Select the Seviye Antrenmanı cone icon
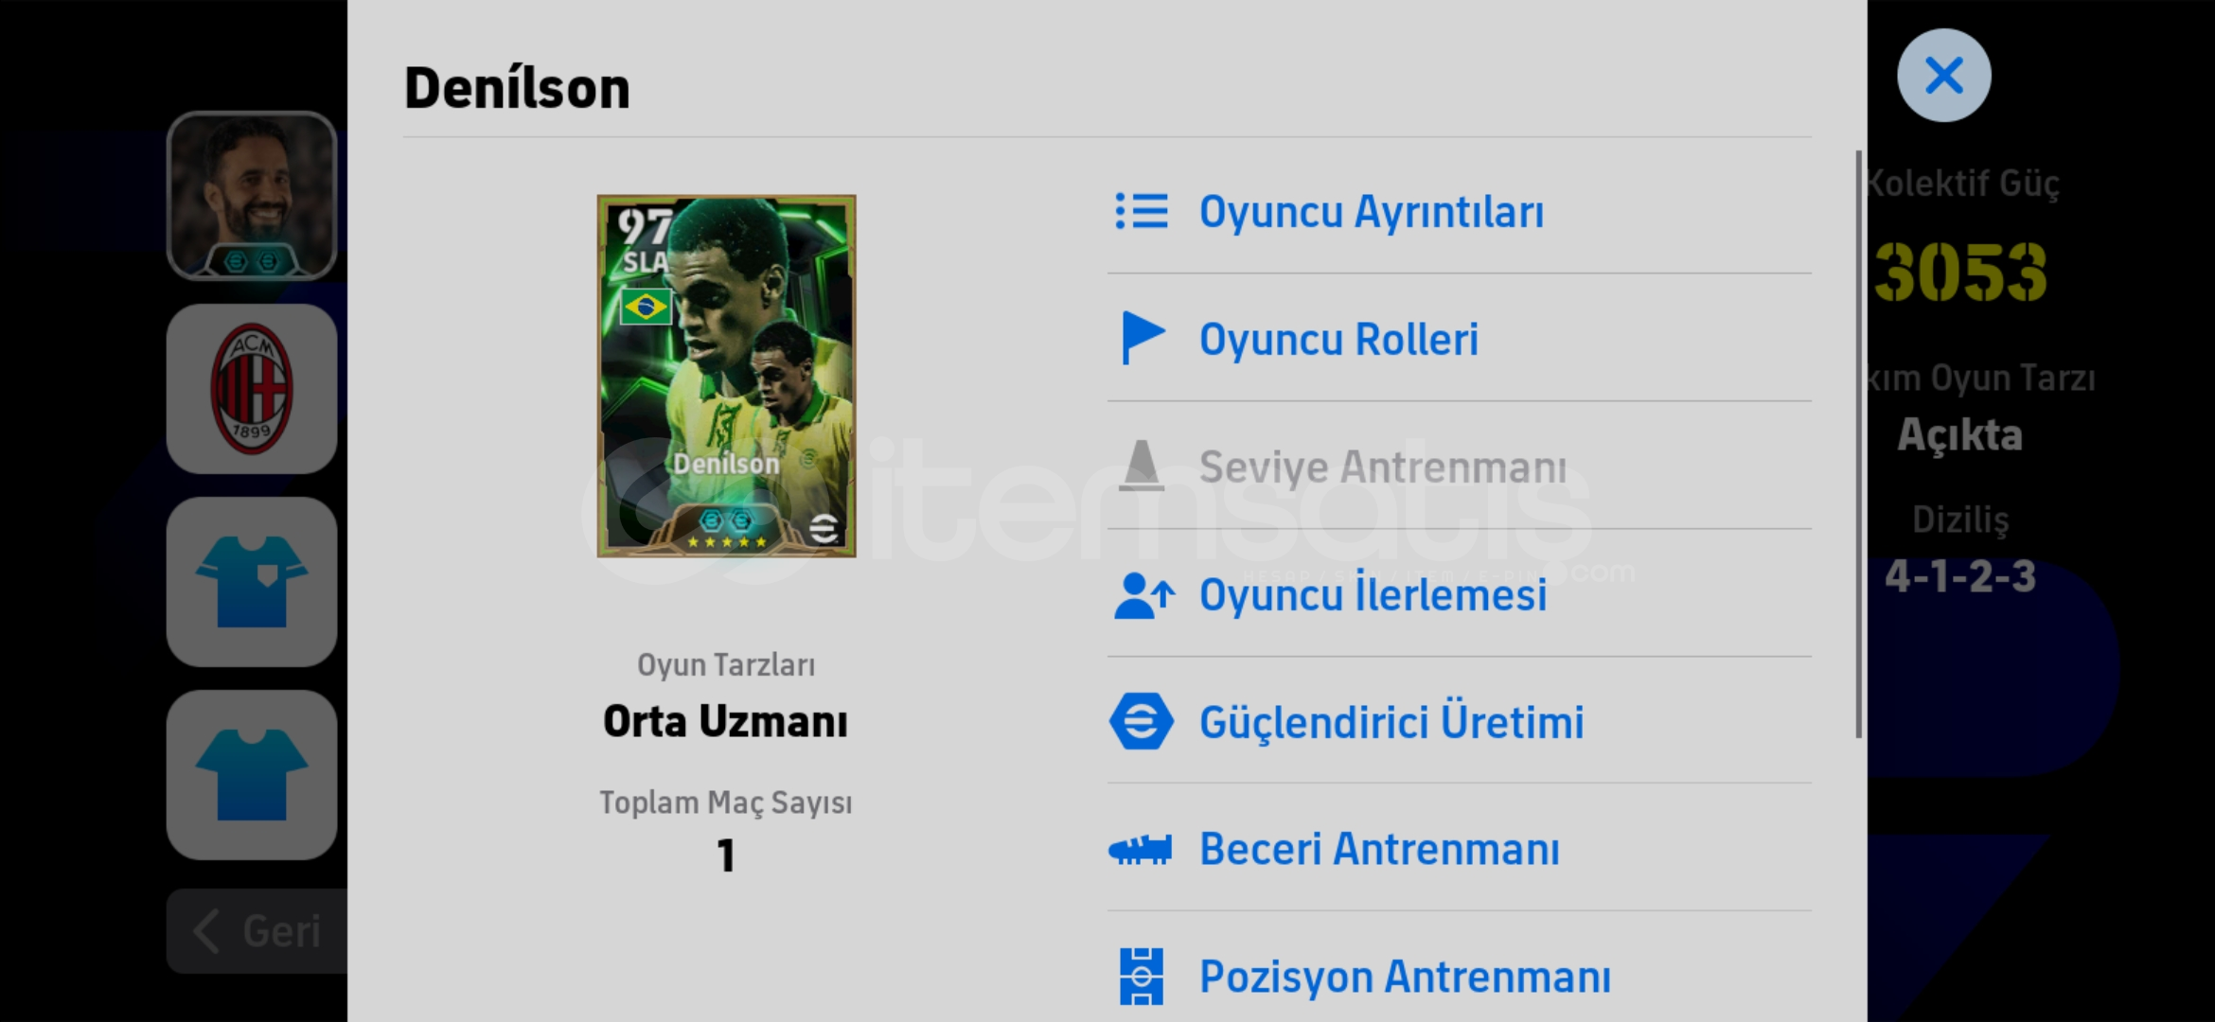Viewport: 2215px width, 1022px height. point(1142,466)
